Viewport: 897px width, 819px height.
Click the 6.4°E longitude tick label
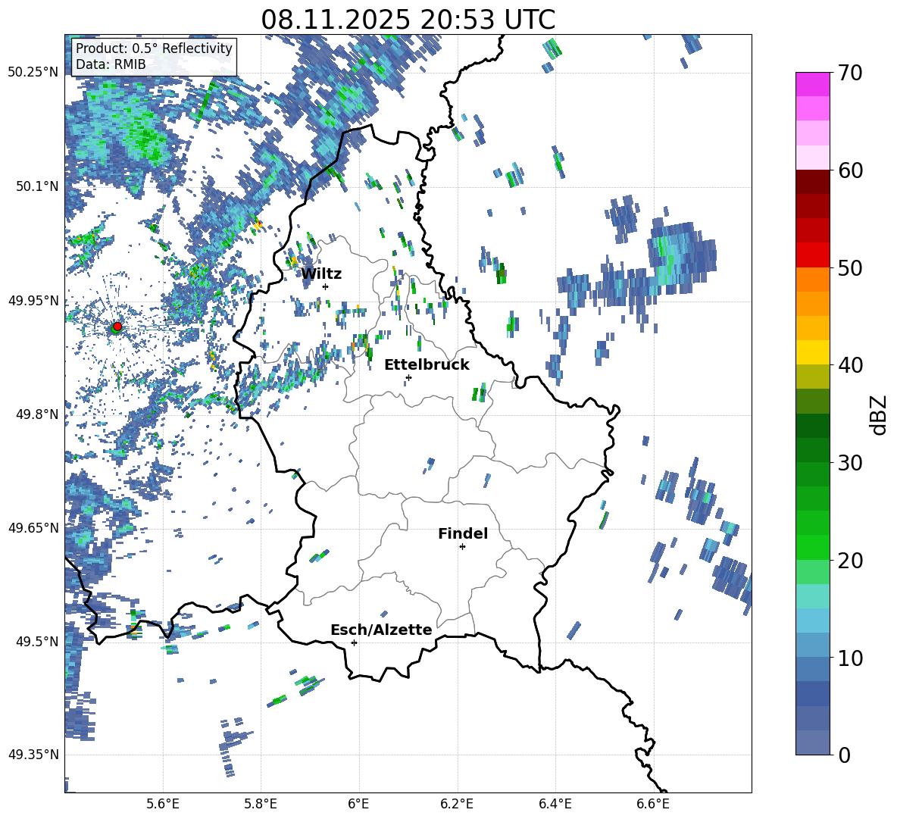(x=555, y=804)
